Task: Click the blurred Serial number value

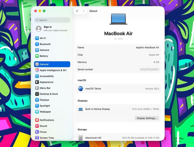Action: tap(150, 69)
